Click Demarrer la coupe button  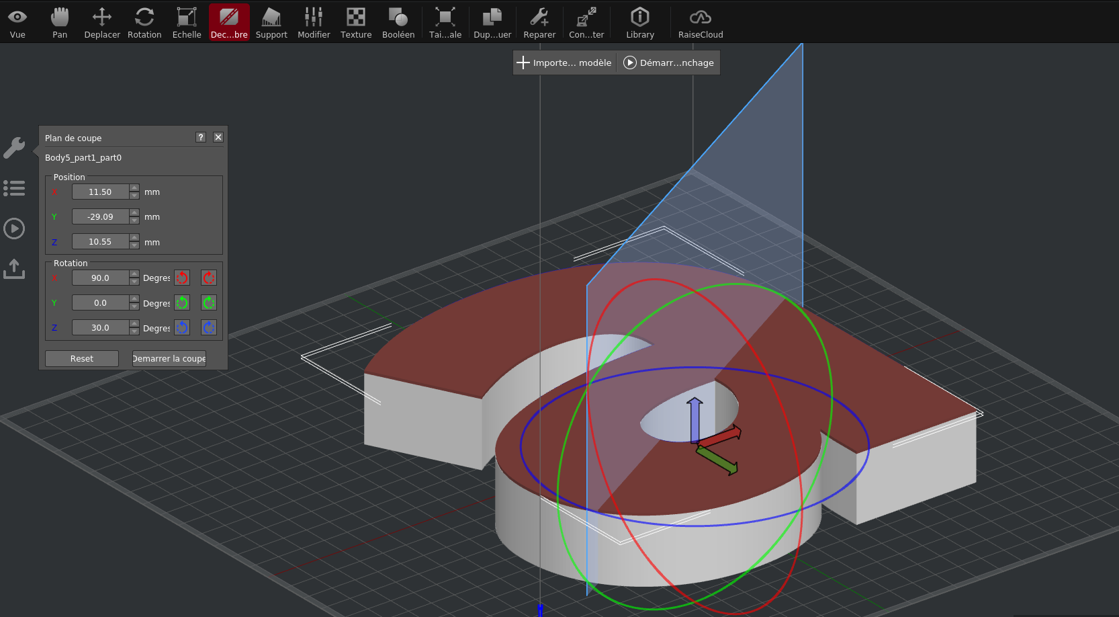coord(169,358)
